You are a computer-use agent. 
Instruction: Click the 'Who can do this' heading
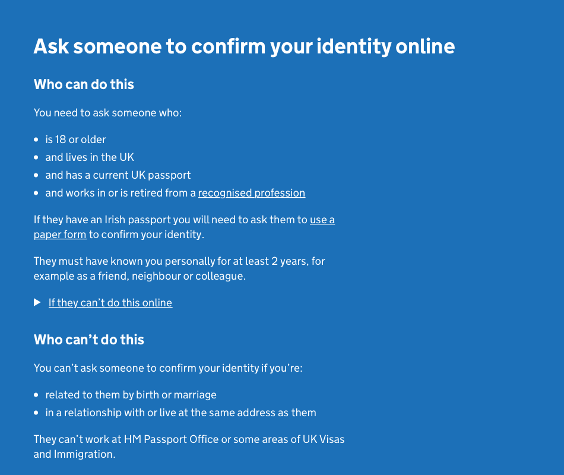84,84
